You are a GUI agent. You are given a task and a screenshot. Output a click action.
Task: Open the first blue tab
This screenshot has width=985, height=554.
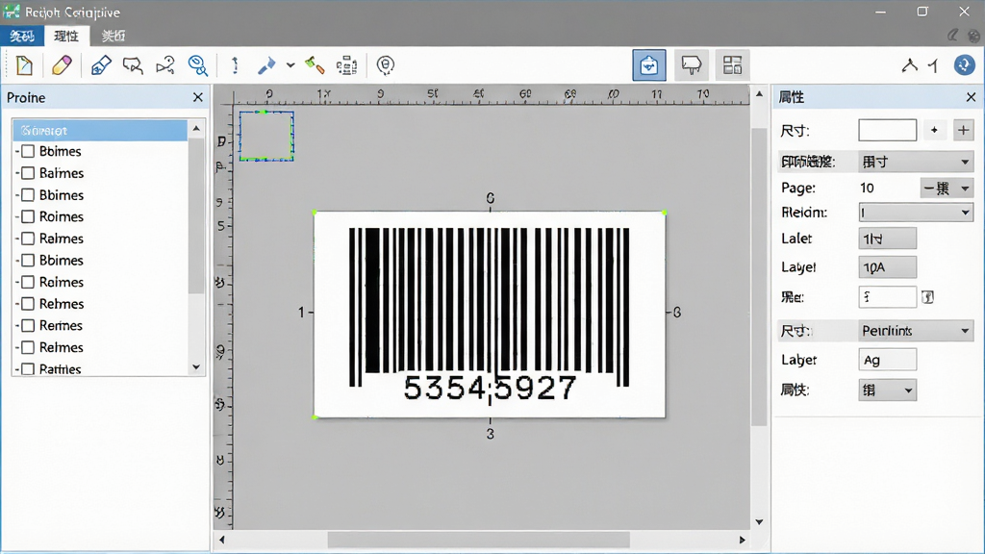click(x=22, y=36)
